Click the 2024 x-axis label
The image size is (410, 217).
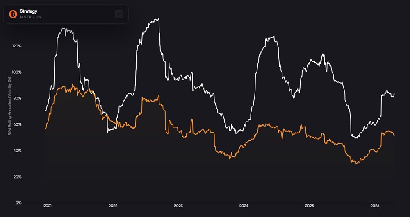tap(244, 206)
